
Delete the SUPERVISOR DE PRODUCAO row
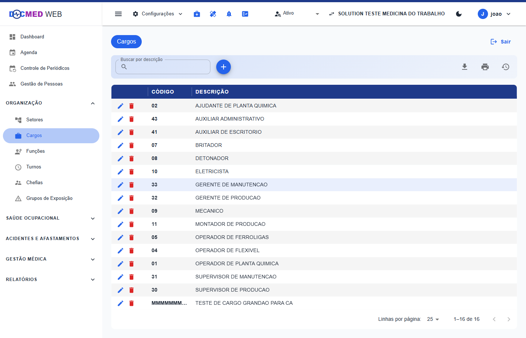pos(131,290)
